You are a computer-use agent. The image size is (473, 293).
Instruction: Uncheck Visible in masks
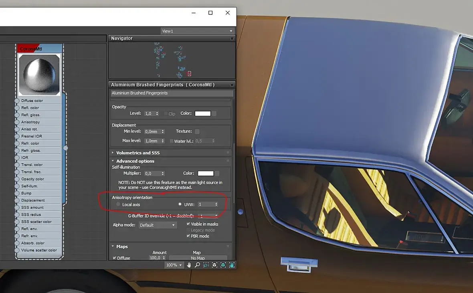click(x=188, y=224)
